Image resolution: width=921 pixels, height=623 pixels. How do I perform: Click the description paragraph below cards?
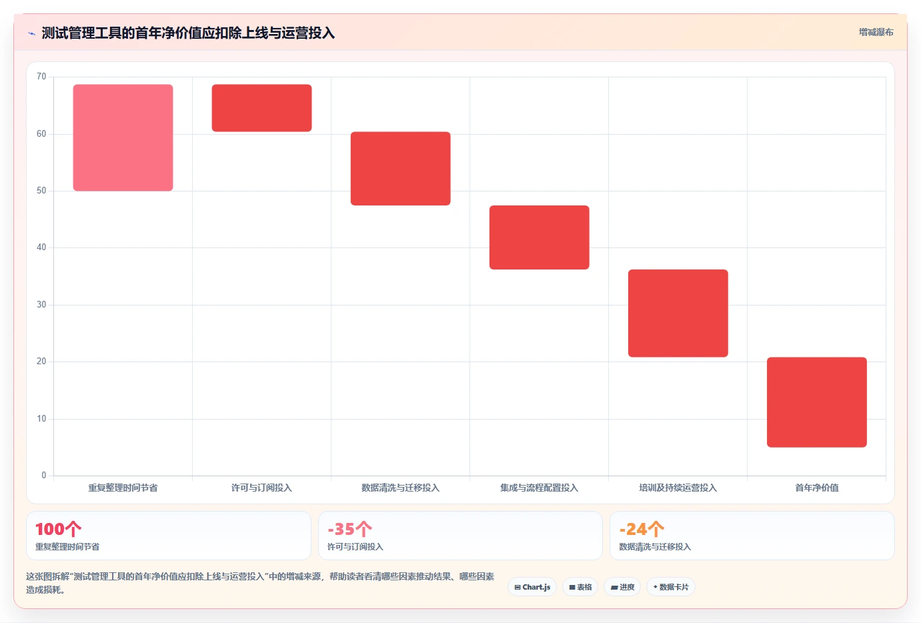[x=260, y=583]
